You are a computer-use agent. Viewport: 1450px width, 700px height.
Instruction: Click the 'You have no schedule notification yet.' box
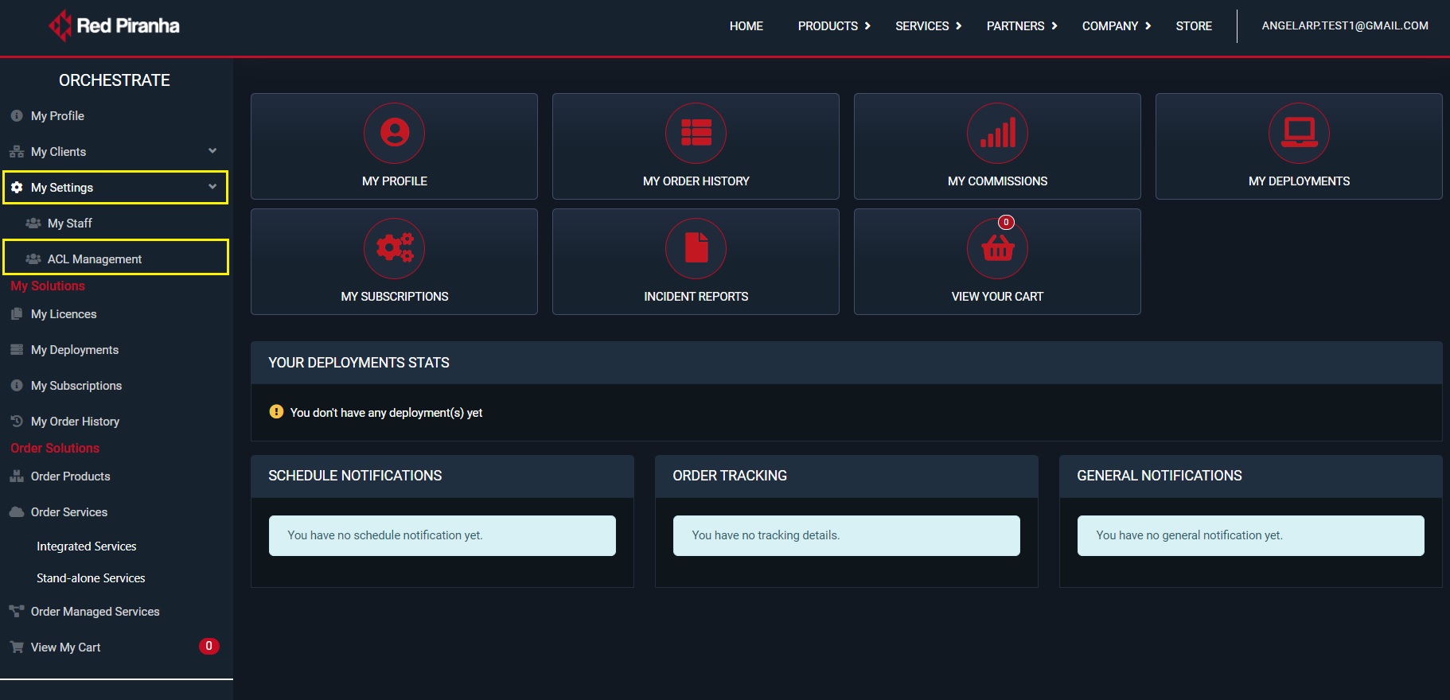click(442, 535)
